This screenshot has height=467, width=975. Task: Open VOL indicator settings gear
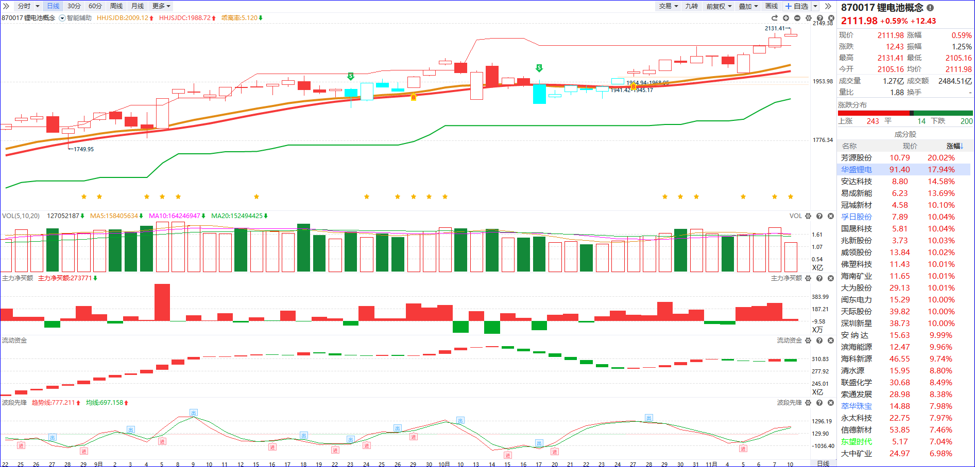point(808,216)
